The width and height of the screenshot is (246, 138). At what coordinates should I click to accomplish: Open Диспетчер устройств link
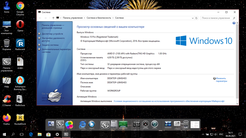point(52,34)
